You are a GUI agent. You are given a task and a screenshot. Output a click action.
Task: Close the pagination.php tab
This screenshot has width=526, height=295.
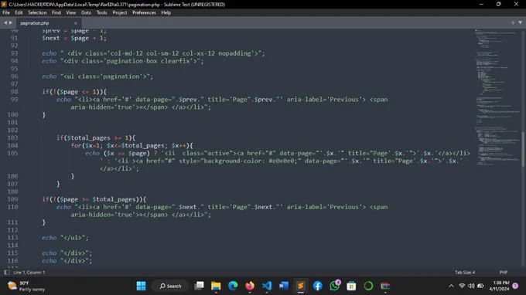pyautogui.click(x=76, y=23)
